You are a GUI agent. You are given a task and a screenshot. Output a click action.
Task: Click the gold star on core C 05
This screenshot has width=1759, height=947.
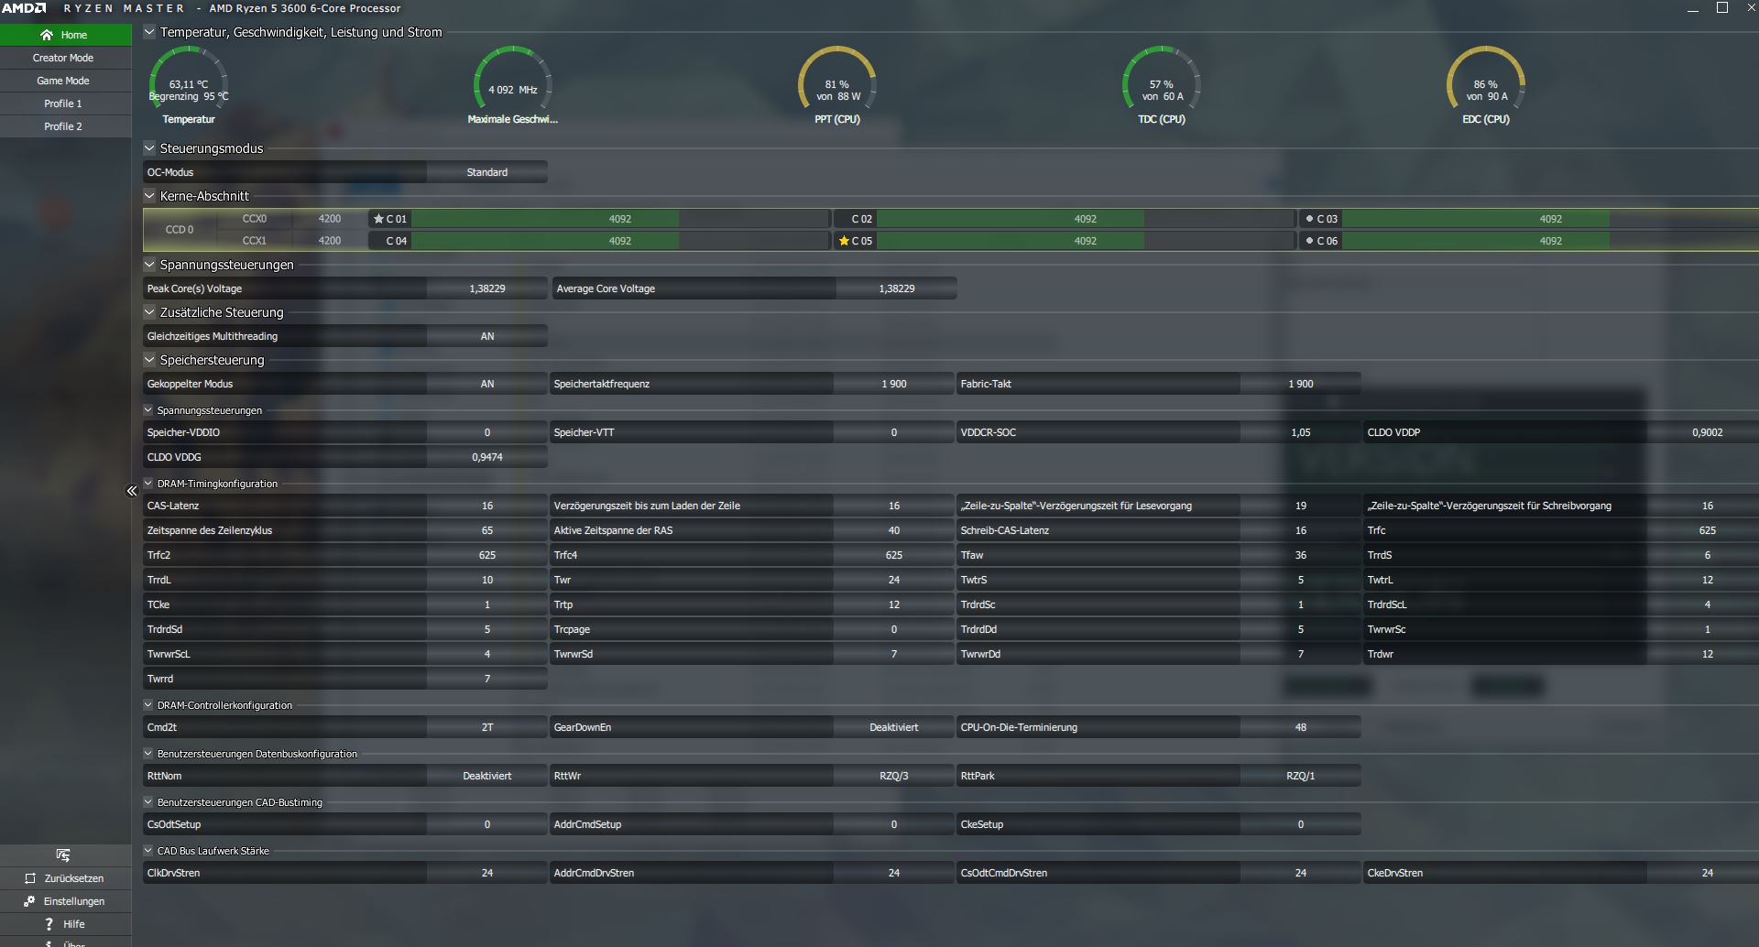pos(844,241)
